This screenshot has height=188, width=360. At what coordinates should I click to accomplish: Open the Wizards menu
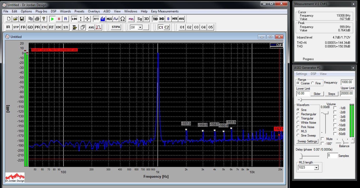pos(65,11)
